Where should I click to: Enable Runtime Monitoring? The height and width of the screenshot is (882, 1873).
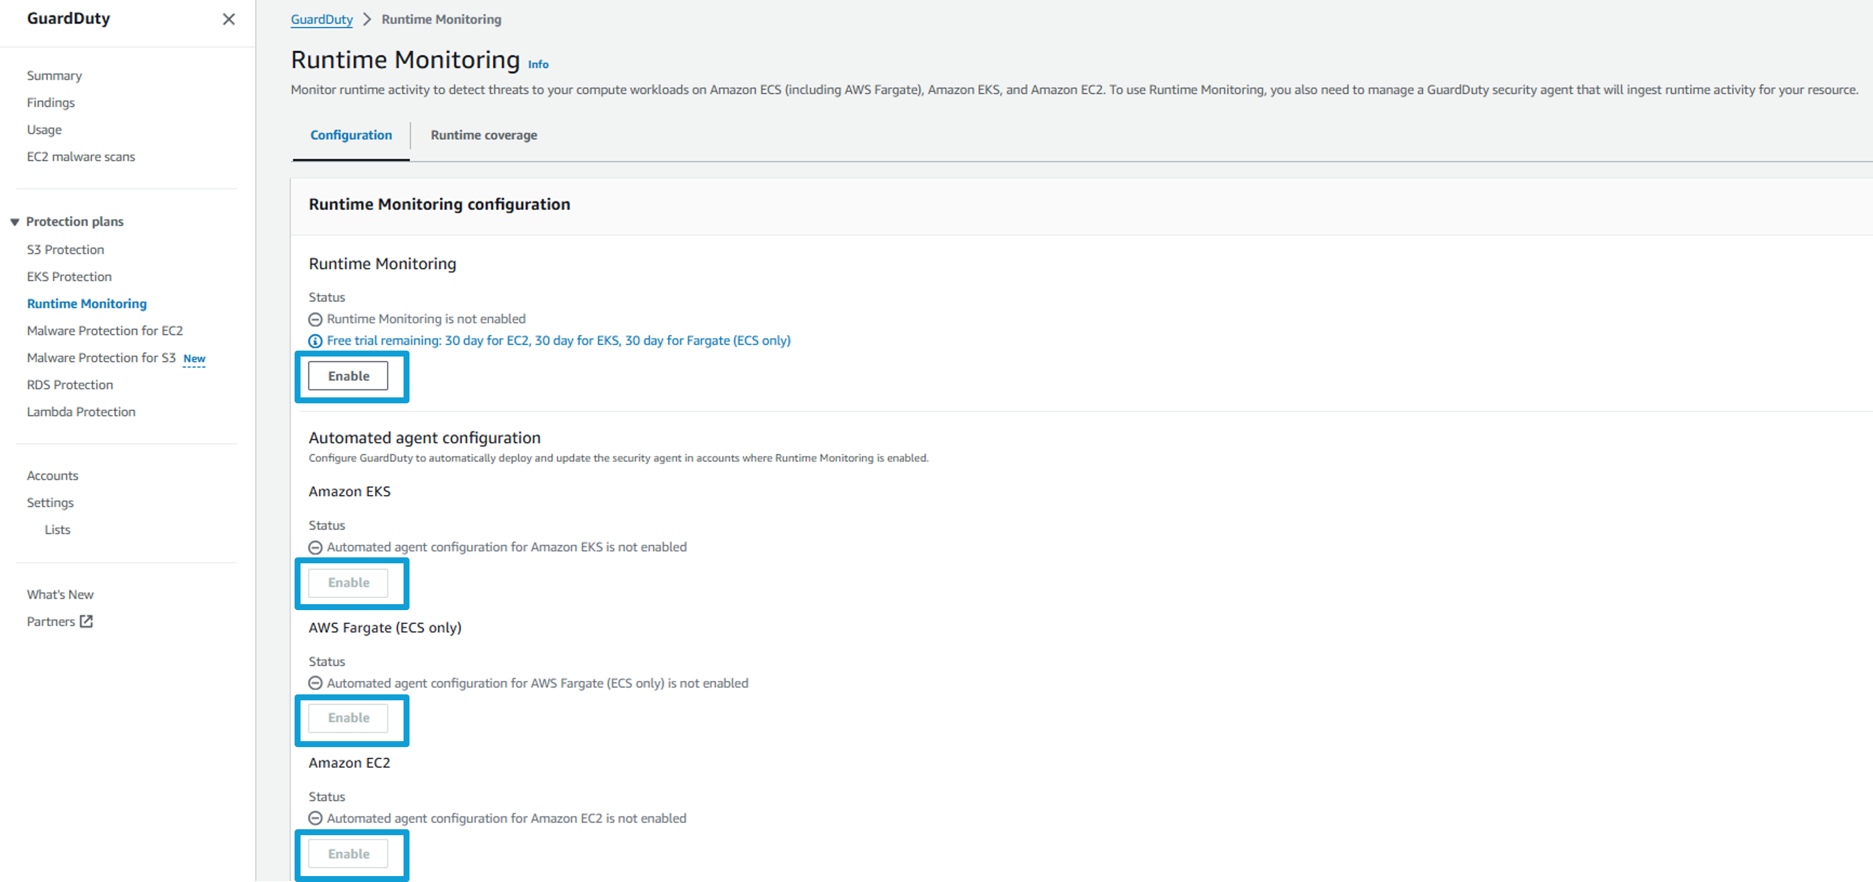click(x=348, y=376)
